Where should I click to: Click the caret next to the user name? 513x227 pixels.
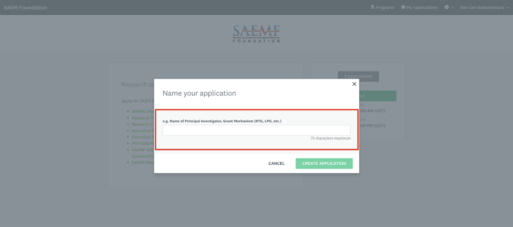click(x=507, y=8)
